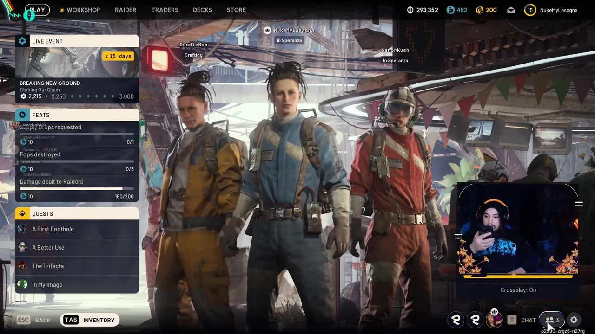Click the teal microphone voice icon
595x334 pixels.
(x=29, y=15)
